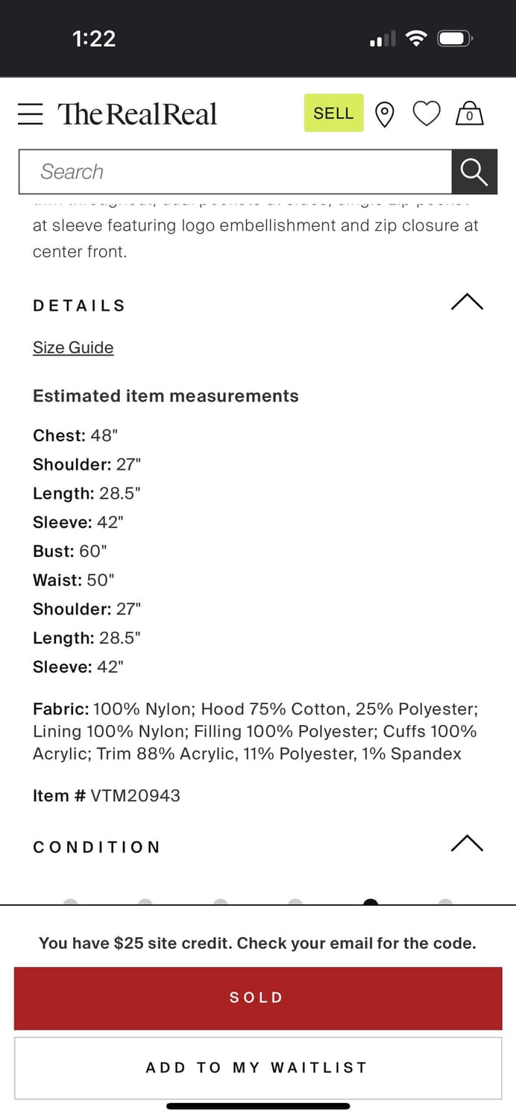The image size is (516, 1120).
Task: Collapse the Details section chevron
Action: point(468,302)
